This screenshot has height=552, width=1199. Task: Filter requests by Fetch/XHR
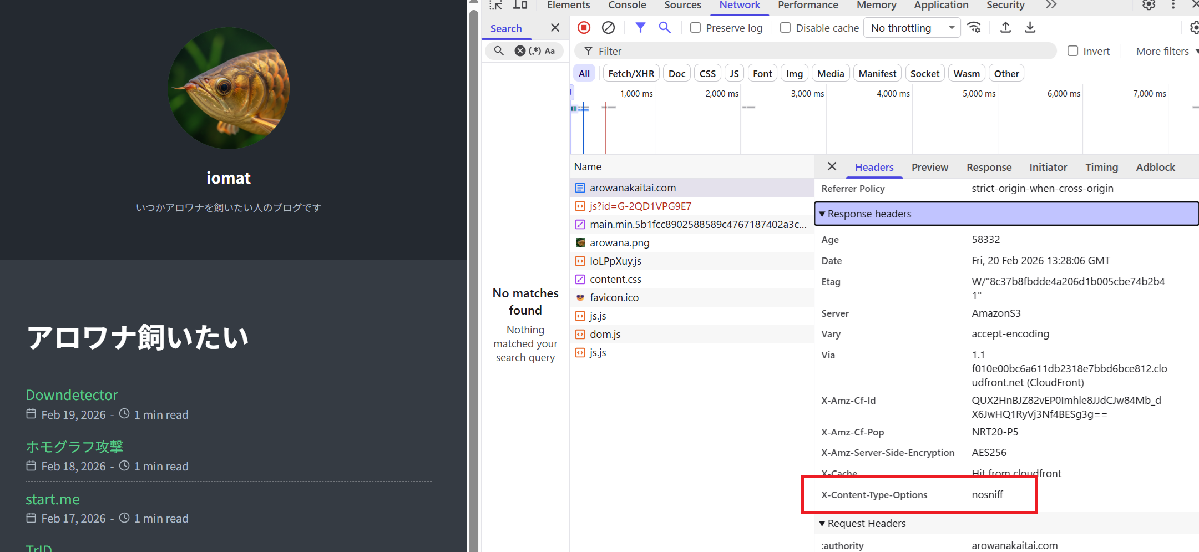click(x=631, y=74)
